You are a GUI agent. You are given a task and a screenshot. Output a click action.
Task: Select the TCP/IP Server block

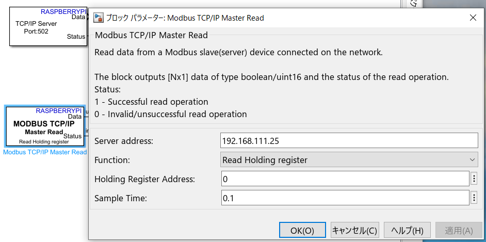pos(36,27)
